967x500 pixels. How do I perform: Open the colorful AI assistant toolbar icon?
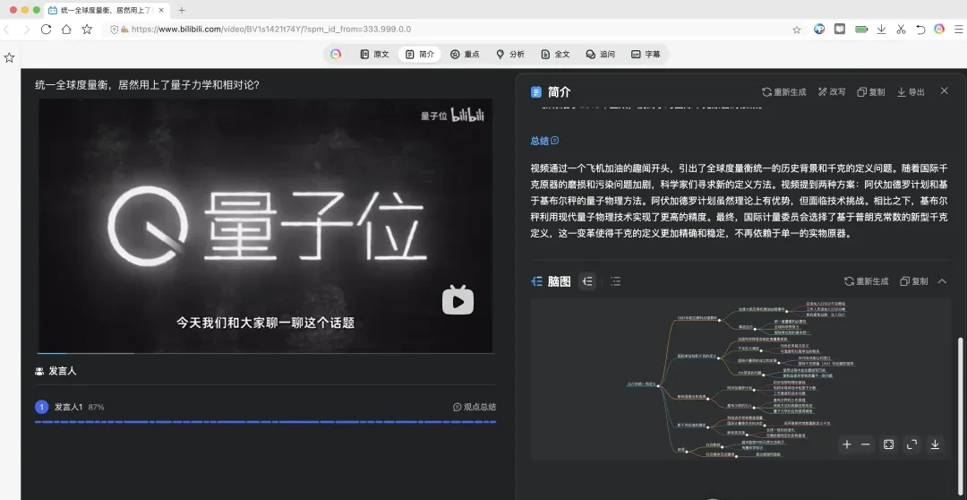(x=939, y=29)
